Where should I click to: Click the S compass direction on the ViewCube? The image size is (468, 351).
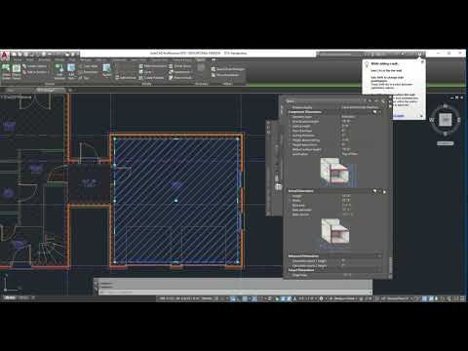pyautogui.click(x=446, y=134)
